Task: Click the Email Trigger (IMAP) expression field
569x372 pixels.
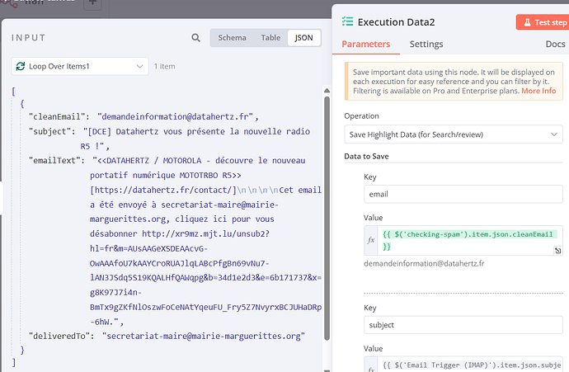Action: (x=470, y=365)
